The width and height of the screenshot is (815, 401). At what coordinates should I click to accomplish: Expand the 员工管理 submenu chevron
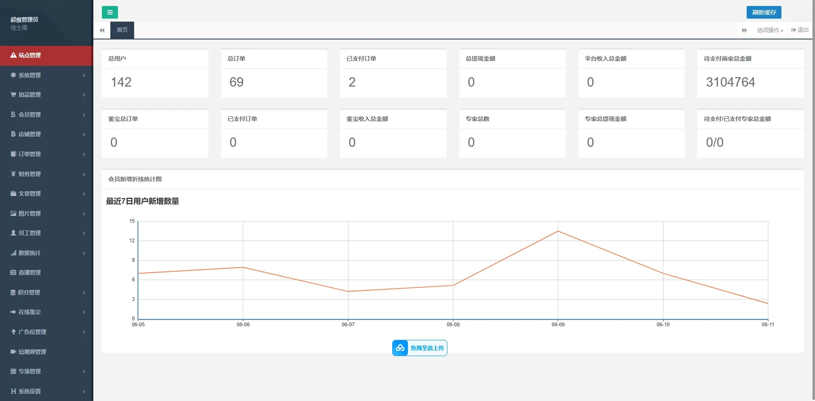(x=84, y=233)
